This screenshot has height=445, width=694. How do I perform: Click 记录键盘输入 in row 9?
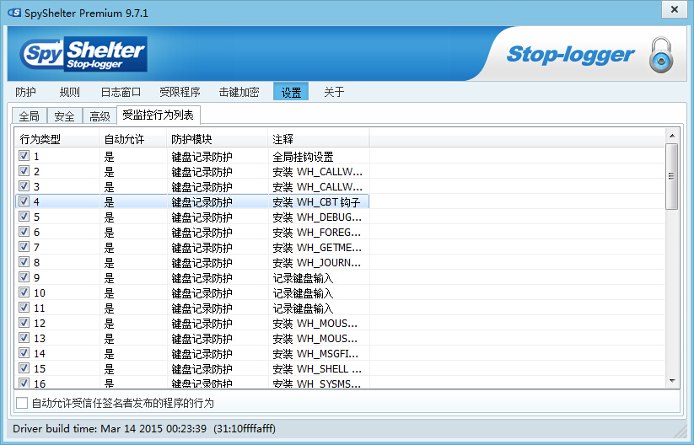(303, 278)
